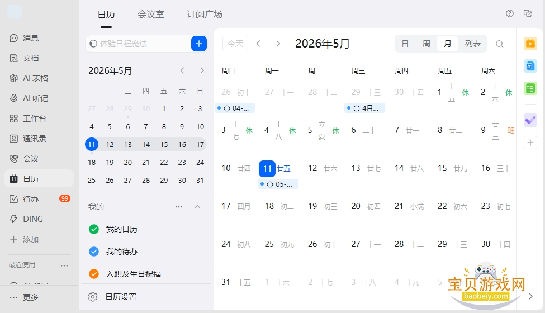Collapse the 我的 calendars section
The image size is (545, 313).
(197, 207)
